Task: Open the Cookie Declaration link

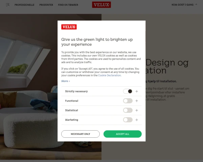Action: pyautogui.click(x=110, y=75)
